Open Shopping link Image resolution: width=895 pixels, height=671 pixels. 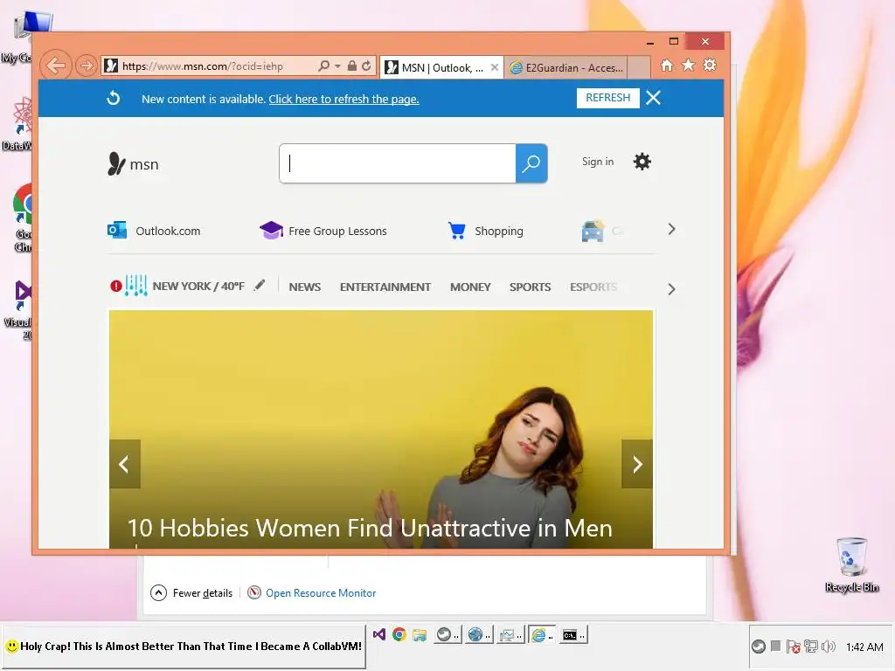499,231
